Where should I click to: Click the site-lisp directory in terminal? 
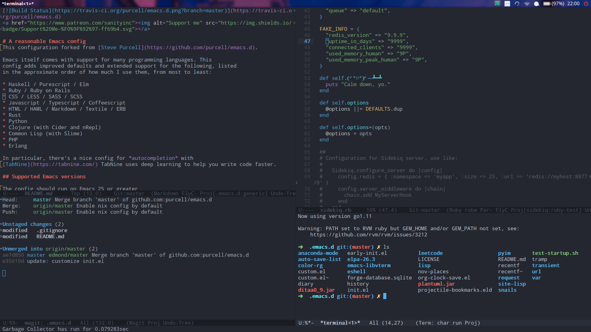[x=512, y=284]
